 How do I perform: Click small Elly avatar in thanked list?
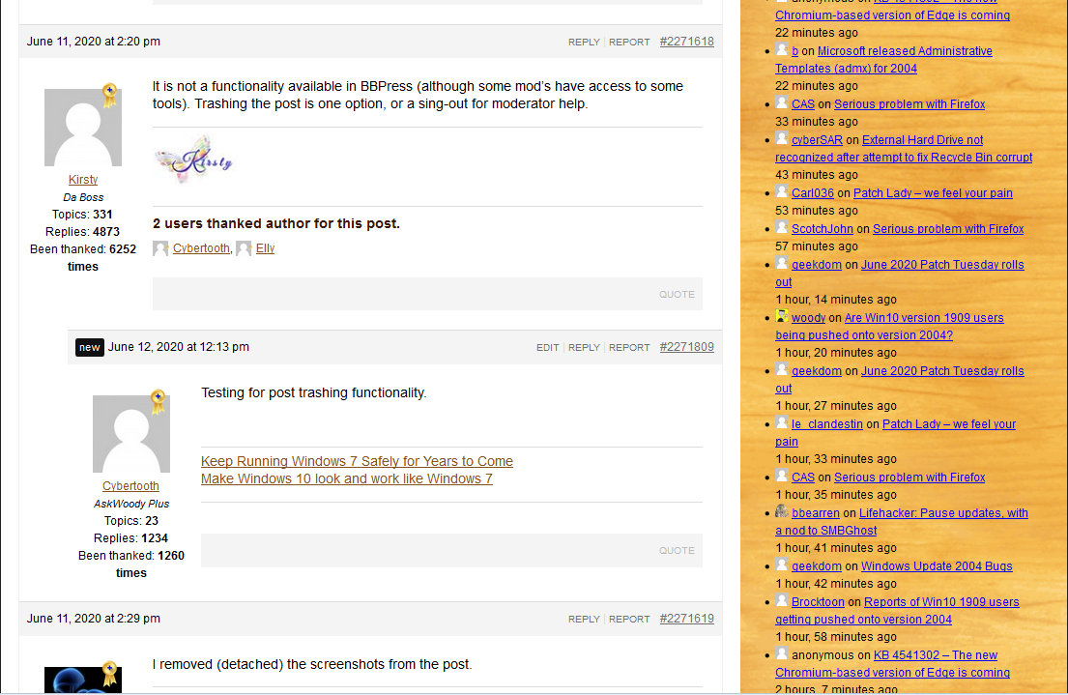click(244, 249)
